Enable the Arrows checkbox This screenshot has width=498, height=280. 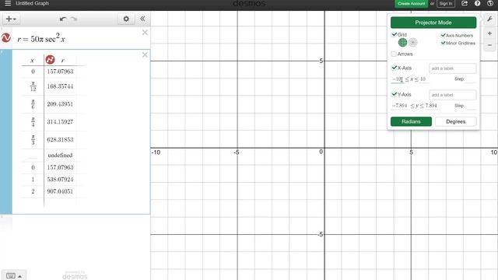(394, 54)
